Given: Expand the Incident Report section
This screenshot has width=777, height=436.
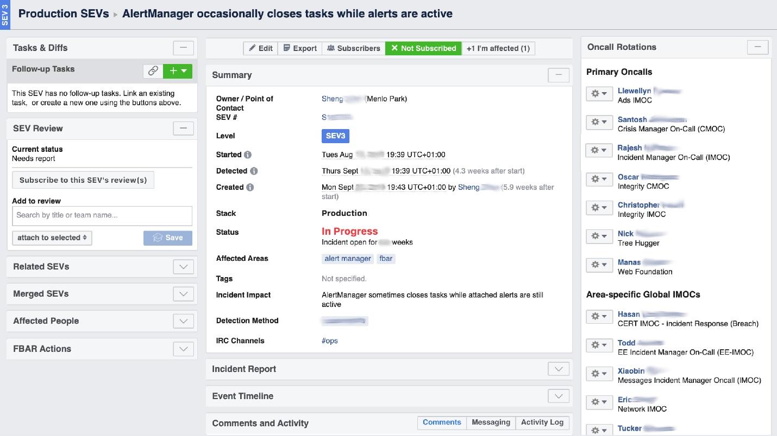Looking at the screenshot, I should click(x=558, y=369).
